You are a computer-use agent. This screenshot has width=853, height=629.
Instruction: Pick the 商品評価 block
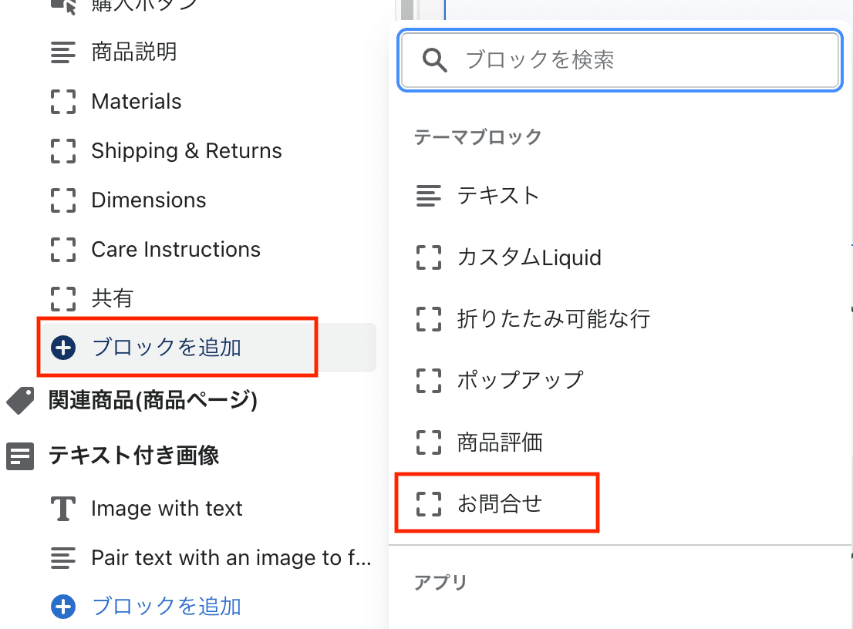click(x=500, y=442)
